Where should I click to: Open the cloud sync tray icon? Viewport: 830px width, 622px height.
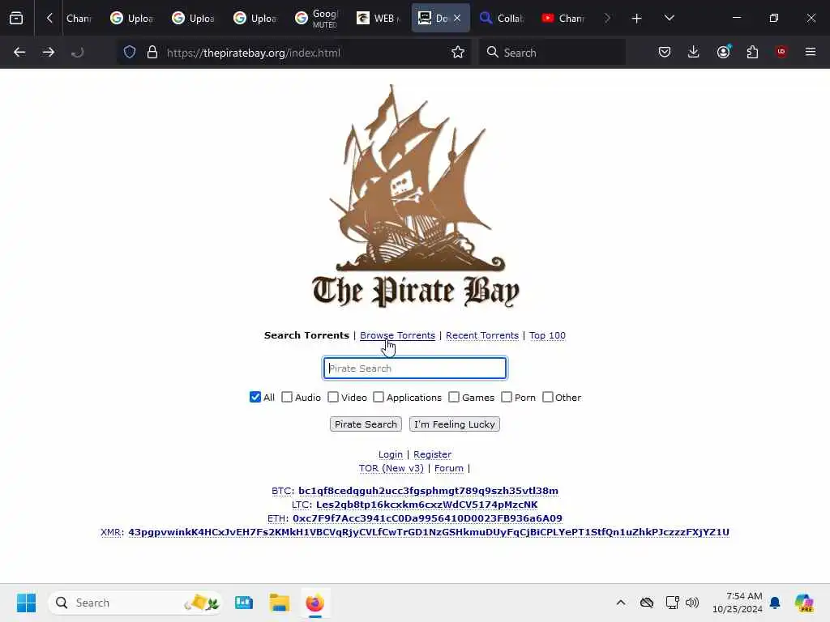coord(646,603)
